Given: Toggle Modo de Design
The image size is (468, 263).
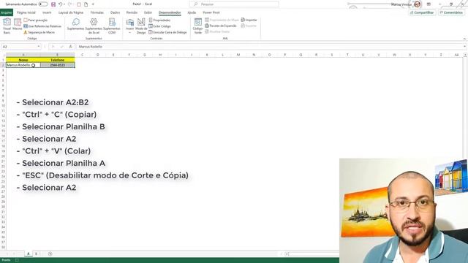Looking at the screenshot, I should [x=141, y=26].
